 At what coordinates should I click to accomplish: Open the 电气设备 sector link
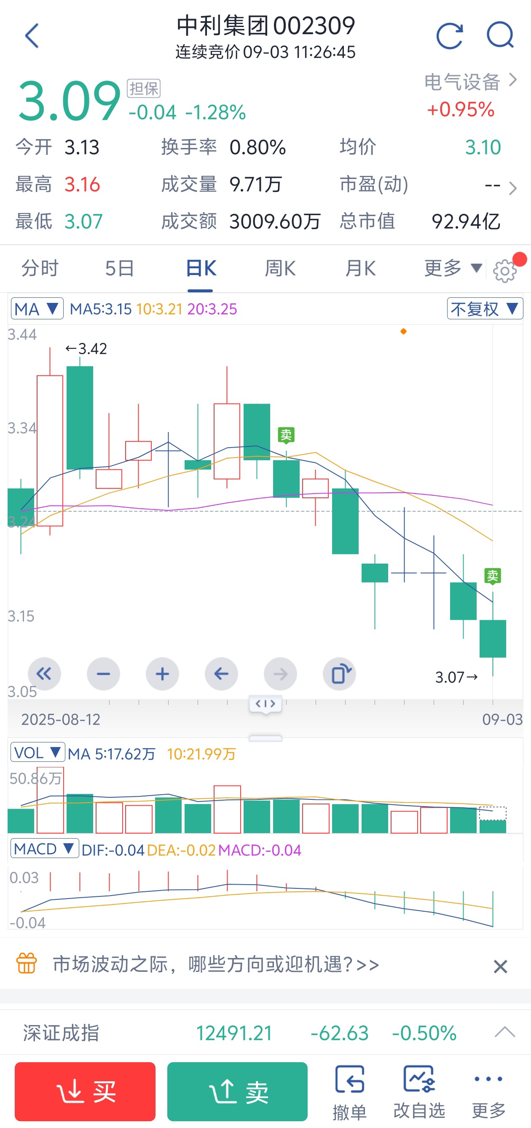point(471,82)
